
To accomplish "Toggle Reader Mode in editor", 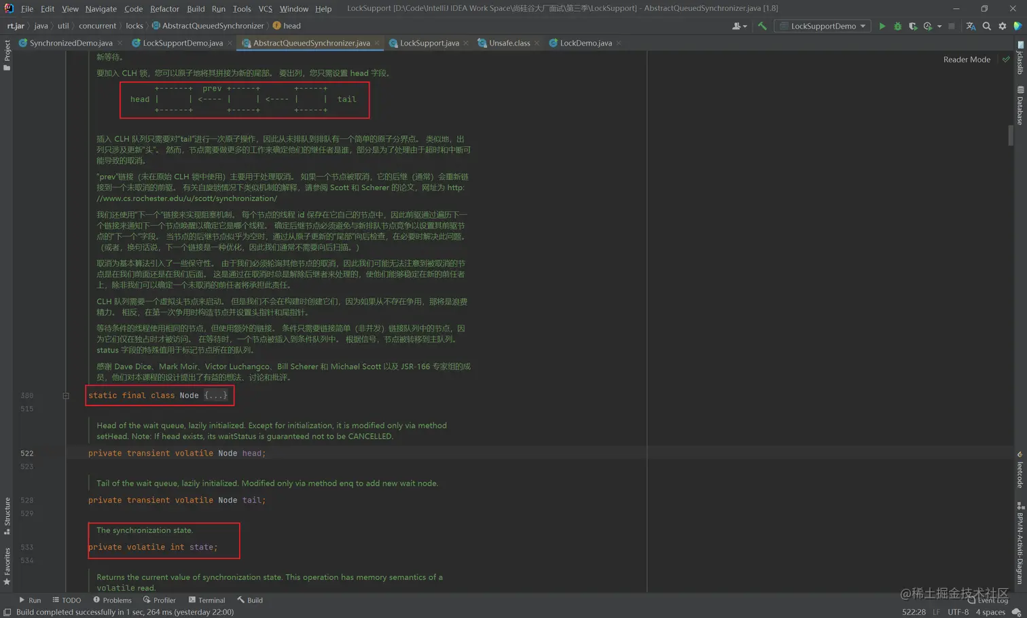I will [x=966, y=60].
